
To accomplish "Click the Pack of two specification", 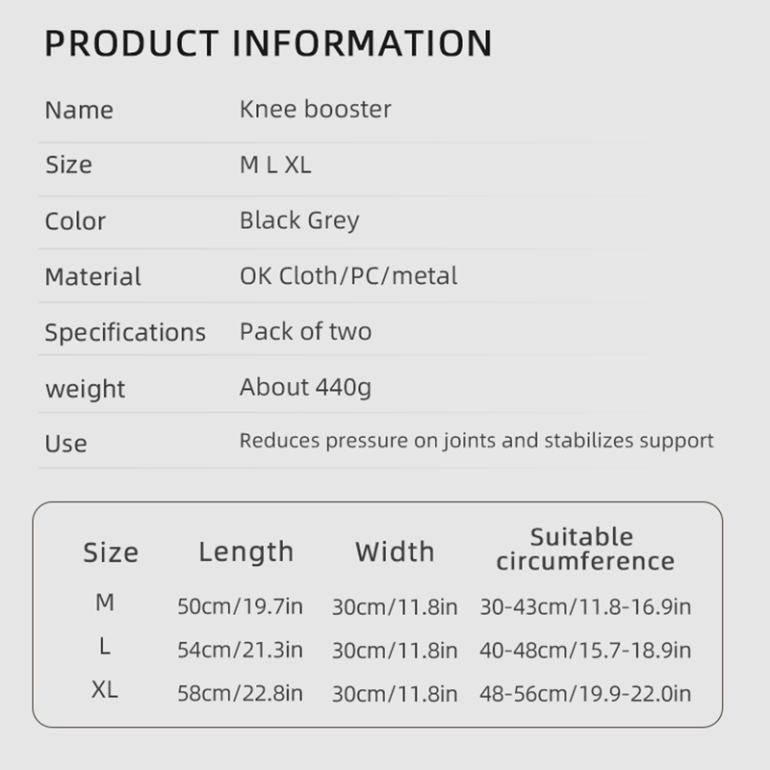I will 305,332.
